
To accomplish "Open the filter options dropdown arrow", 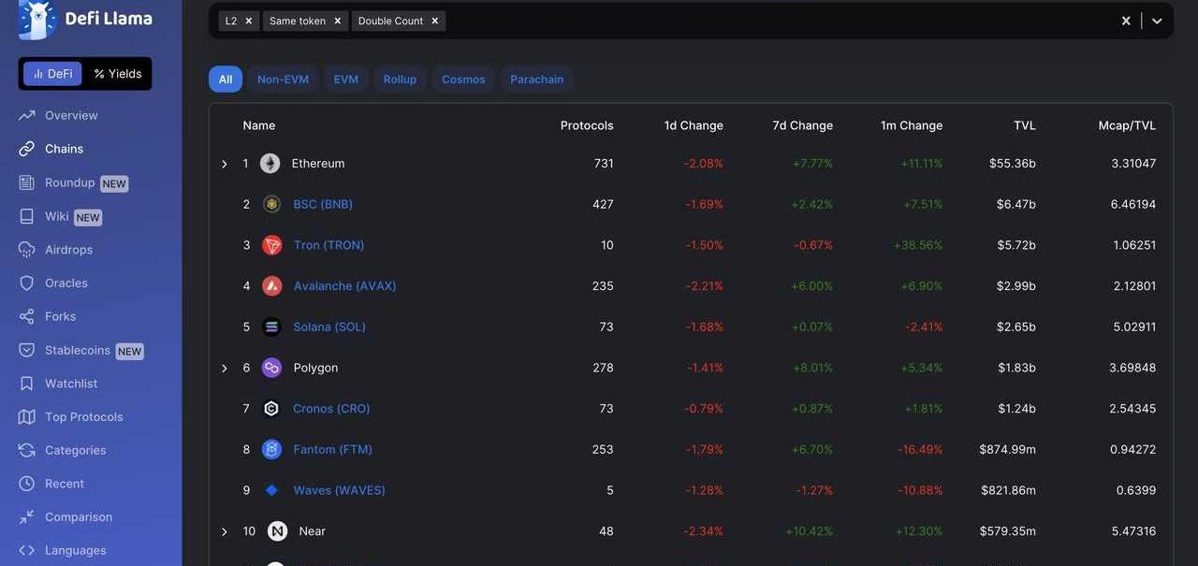I will click(1157, 21).
